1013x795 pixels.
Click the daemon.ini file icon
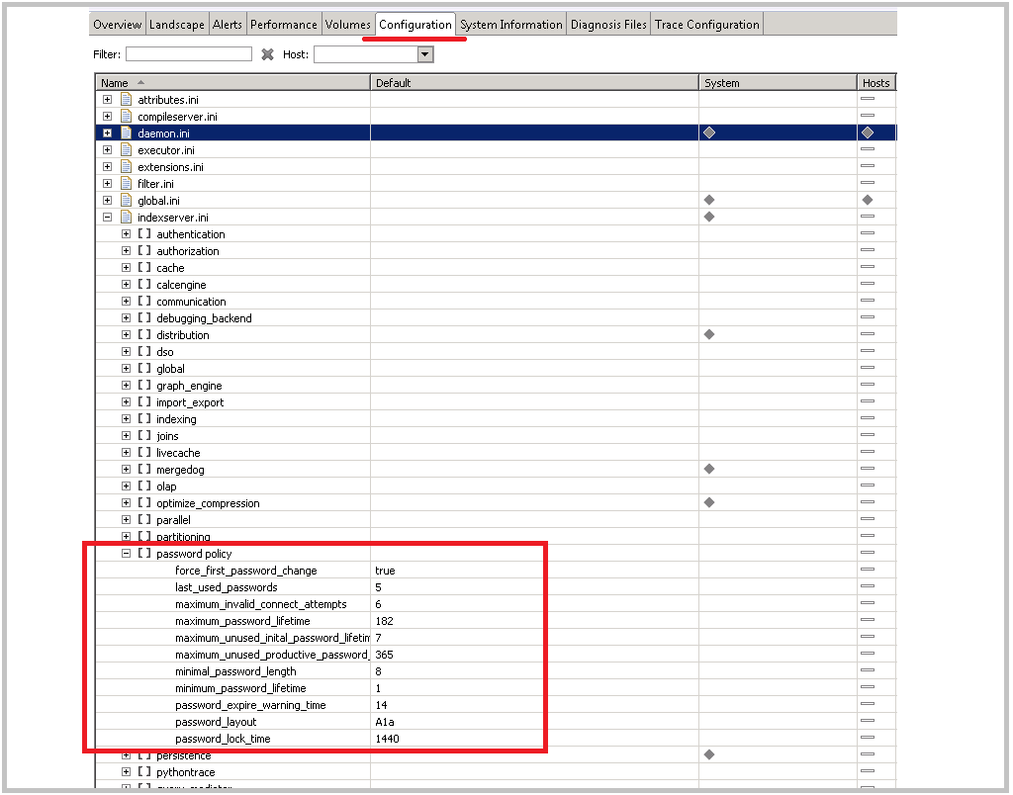[x=126, y=133]
